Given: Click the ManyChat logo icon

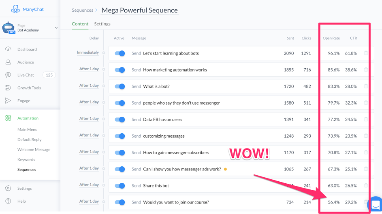Looking at the screenshot, I should pyautogui.click(x=15, y=9).
